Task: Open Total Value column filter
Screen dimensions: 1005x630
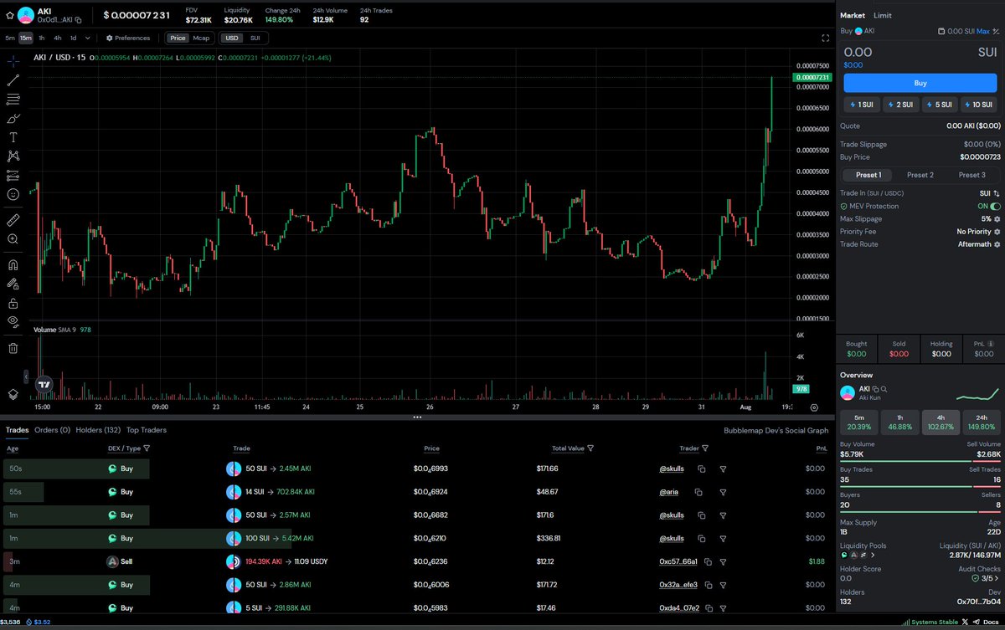Action: (590, 448)
